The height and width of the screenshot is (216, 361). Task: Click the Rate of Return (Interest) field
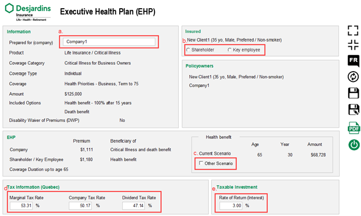click(231, 206)
